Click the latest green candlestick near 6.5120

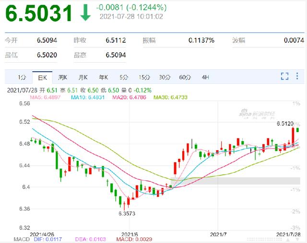point(297,130)
